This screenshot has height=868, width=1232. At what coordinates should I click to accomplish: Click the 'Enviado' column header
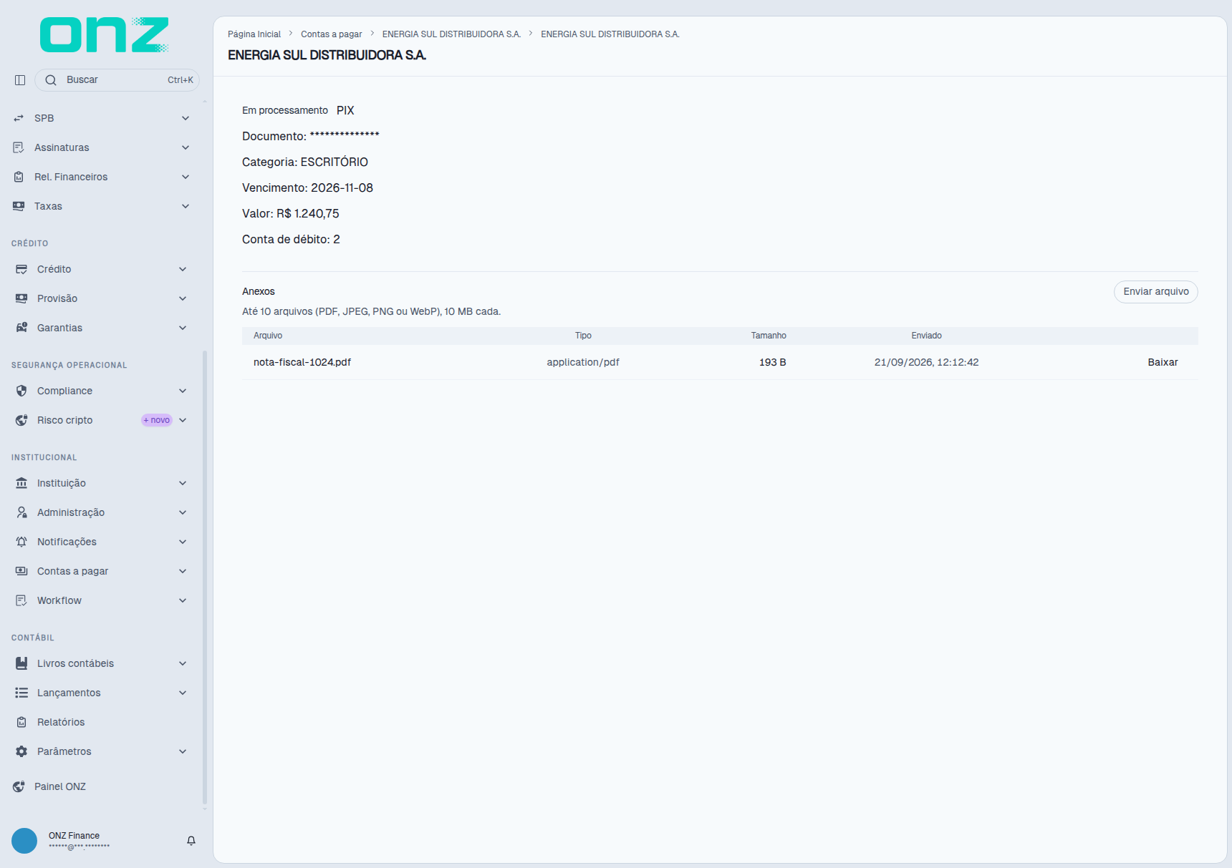926,336
